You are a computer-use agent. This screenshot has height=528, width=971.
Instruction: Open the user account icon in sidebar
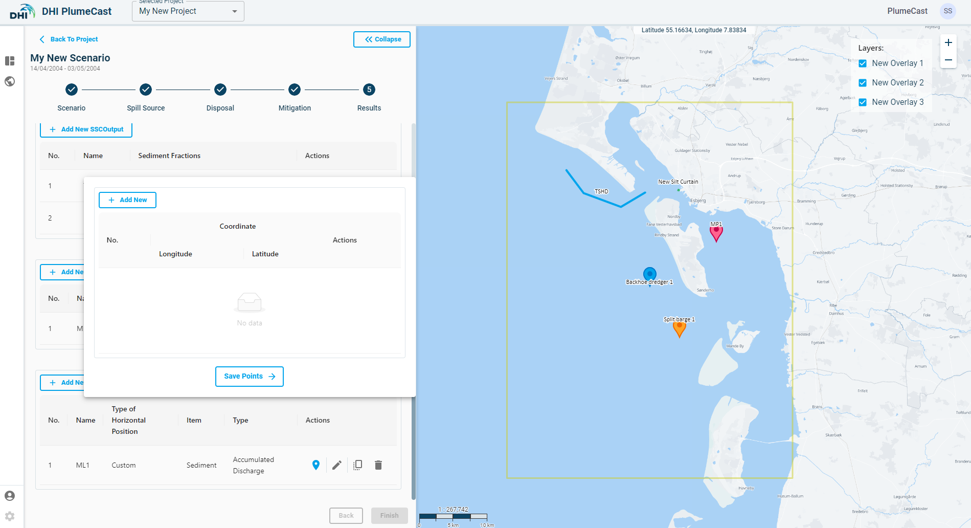(x=10, y=496)
